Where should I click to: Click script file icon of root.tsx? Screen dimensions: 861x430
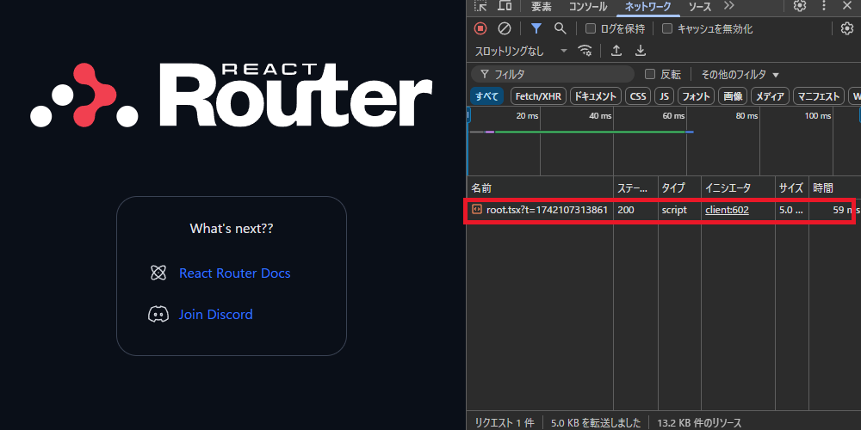coord(477,210)
